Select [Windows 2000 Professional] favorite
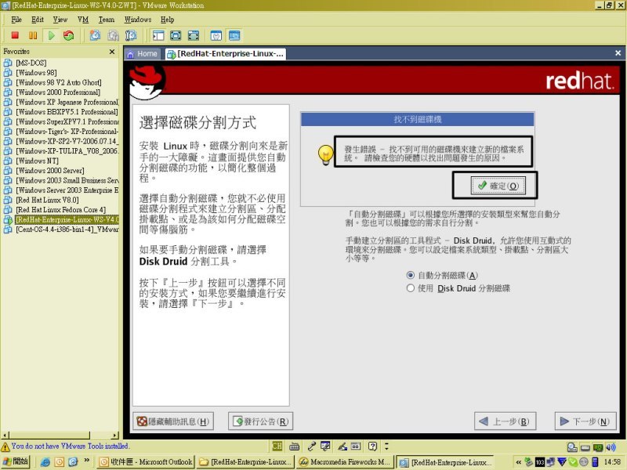The width and height of the screenshot is (627, 470). point(58,92)
